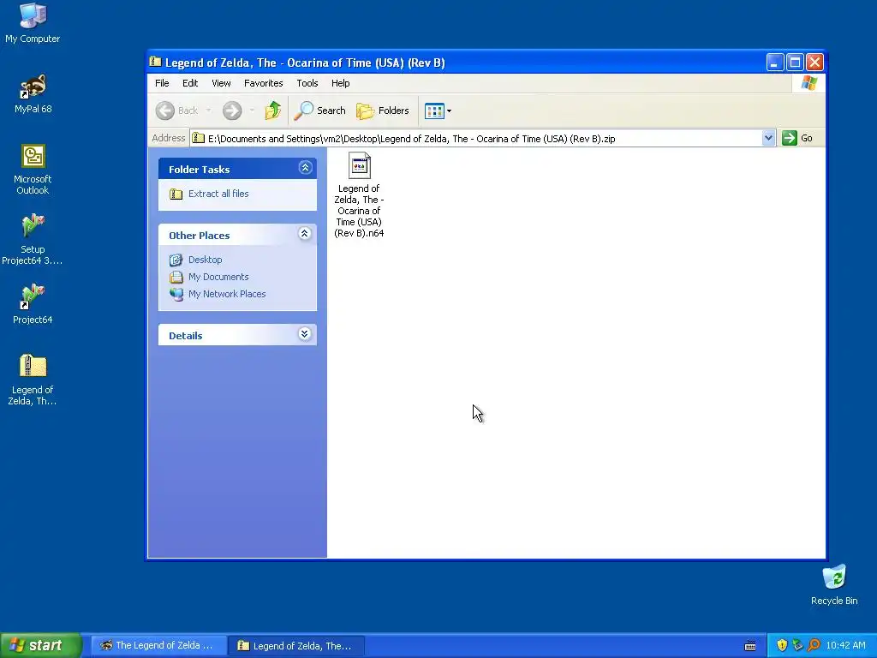Select the .n64 ROM file
The width and height of the screenshot is (877, 658).
click(359, 194)
